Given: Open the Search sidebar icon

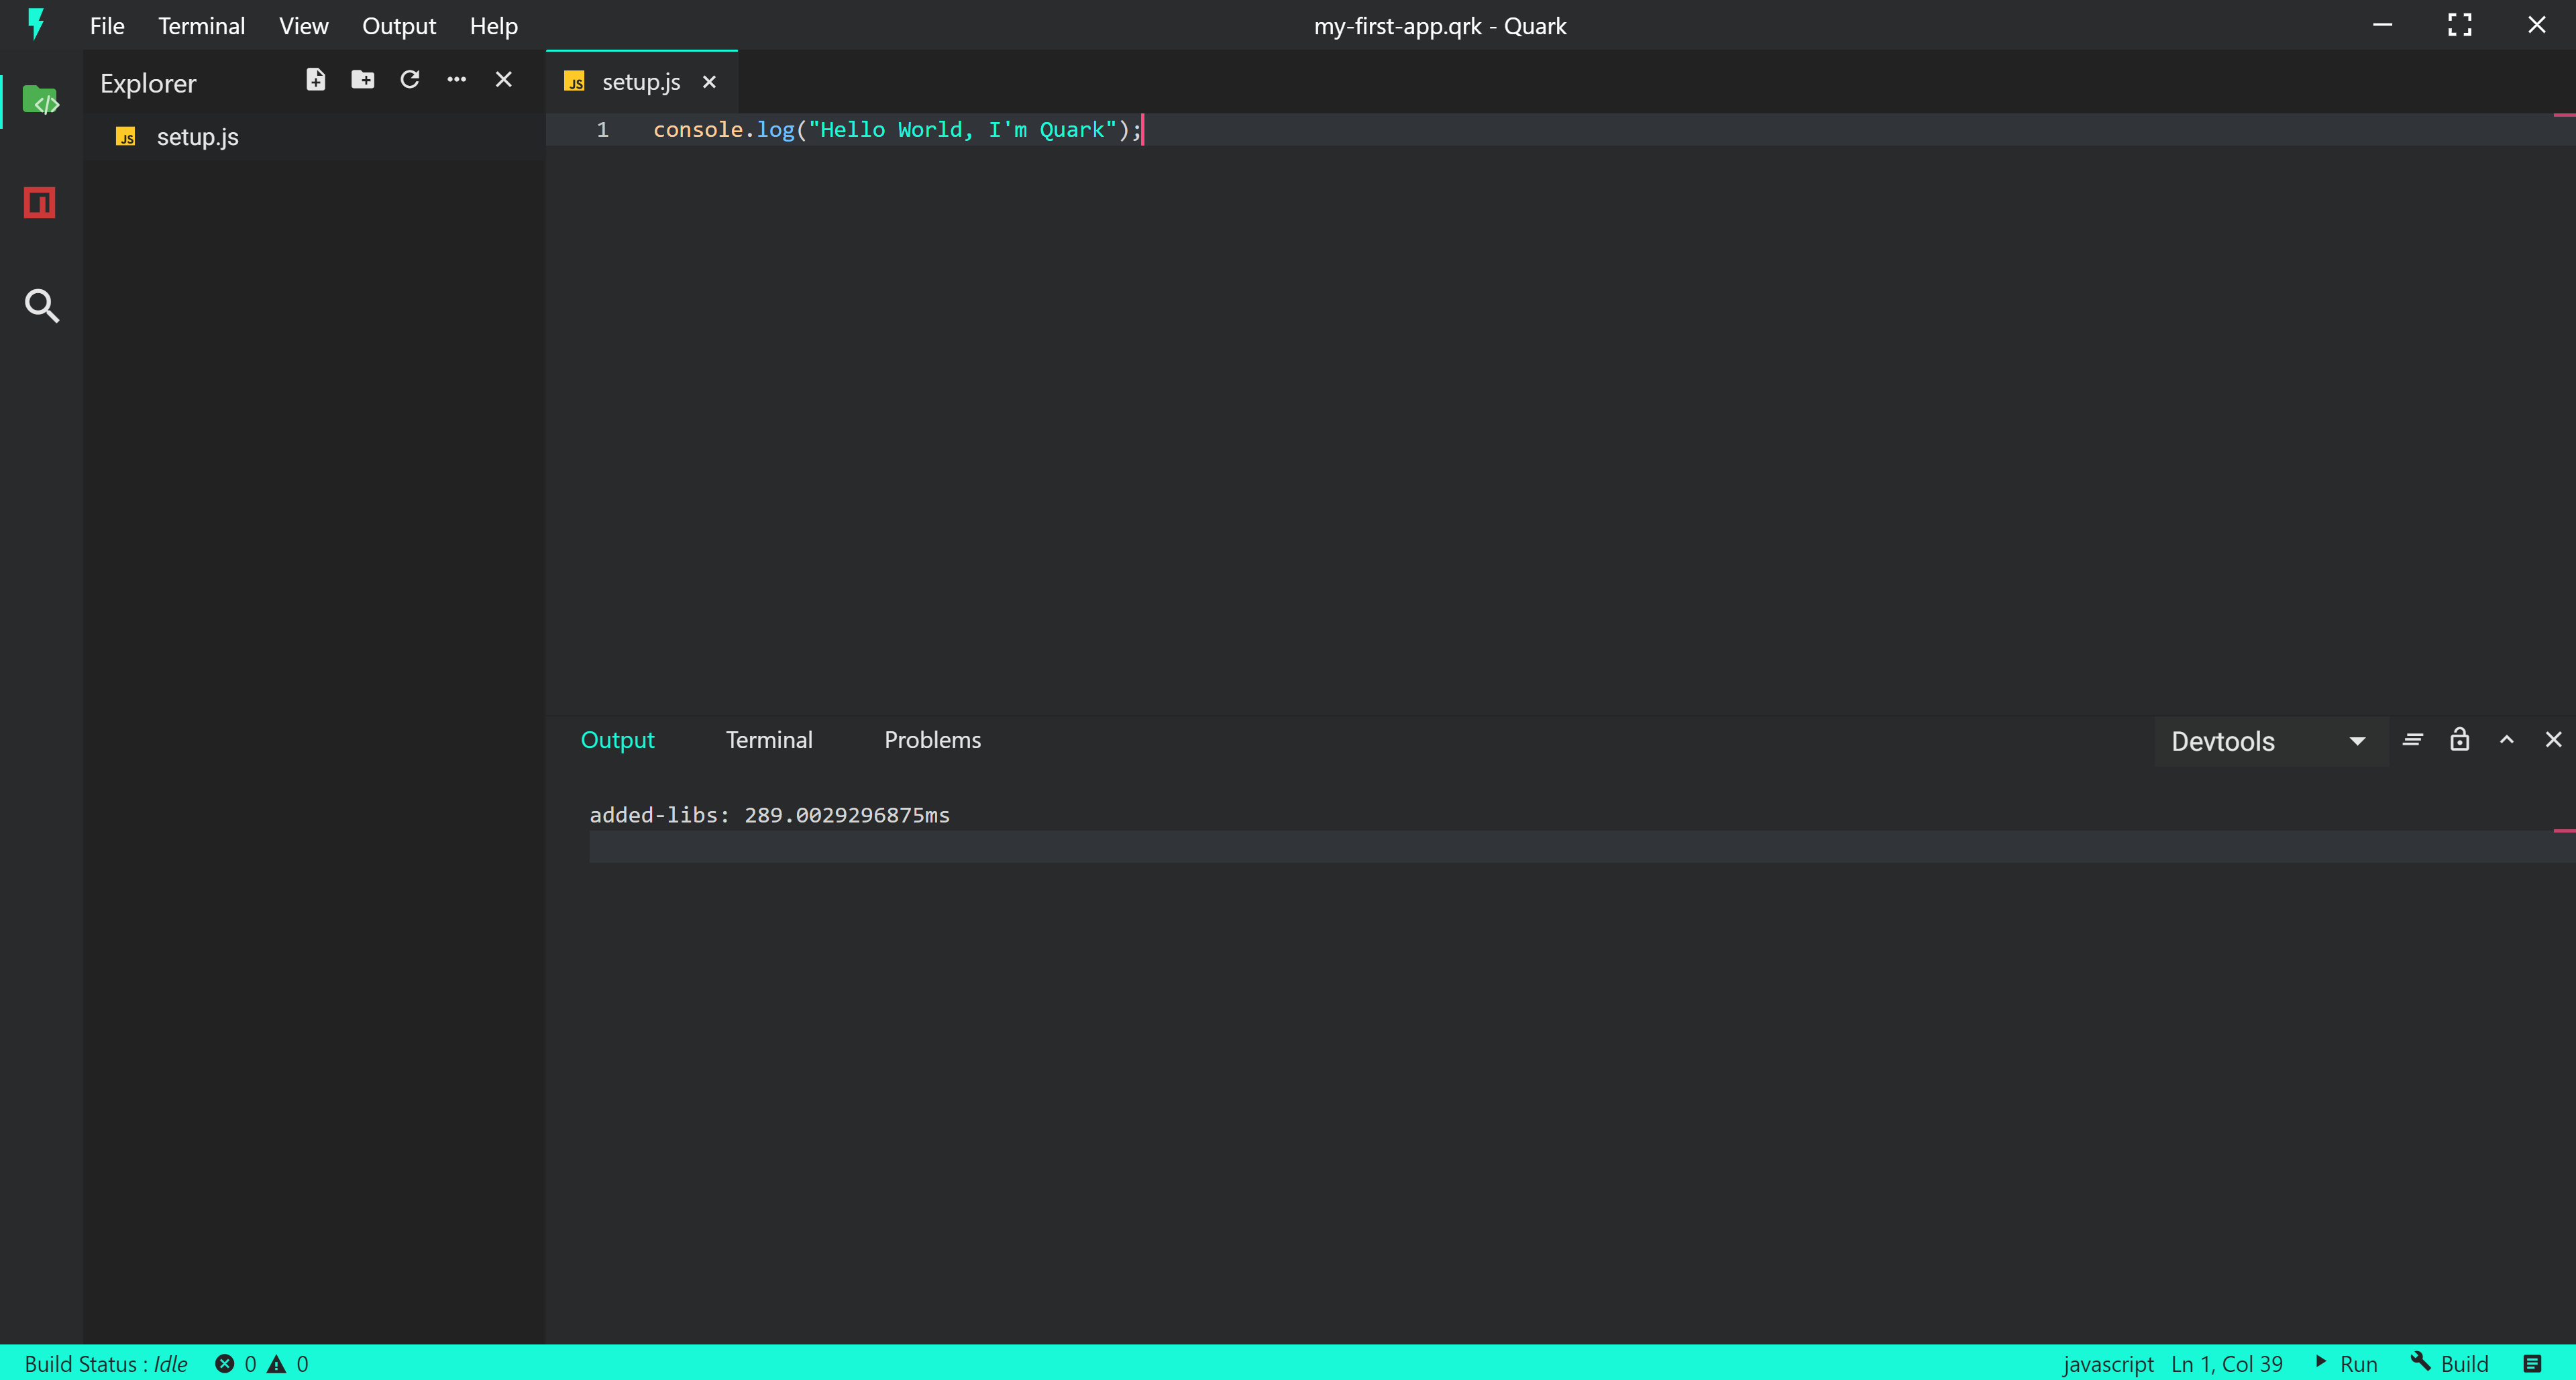Looking at the screenshot, I should (41, 306).
